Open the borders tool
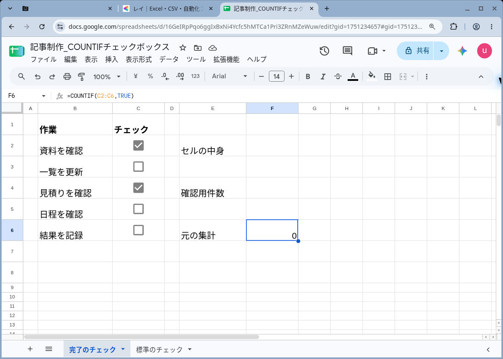503x359 pixels. [387, 76]
